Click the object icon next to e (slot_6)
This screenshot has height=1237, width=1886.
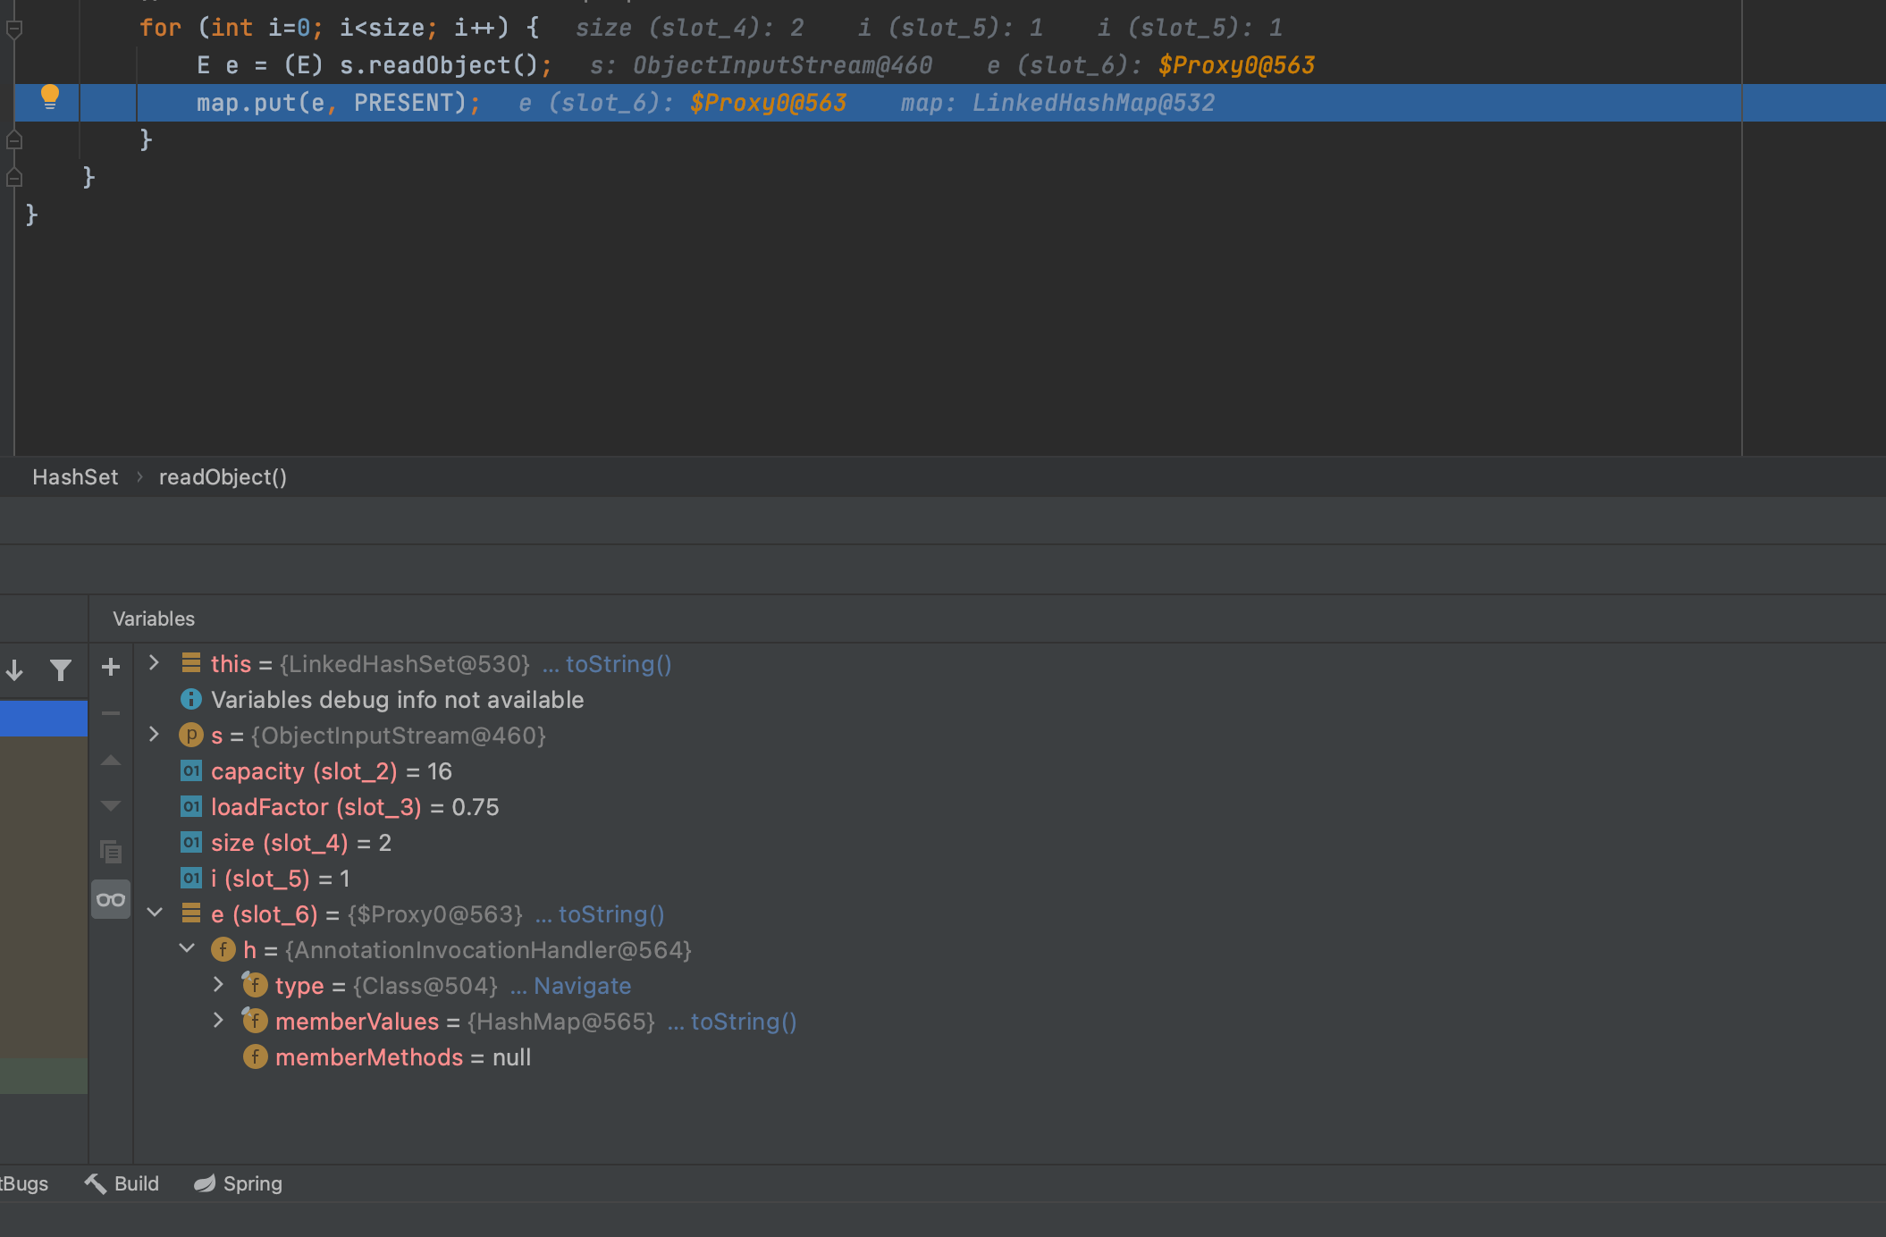[x=190, y=913]
